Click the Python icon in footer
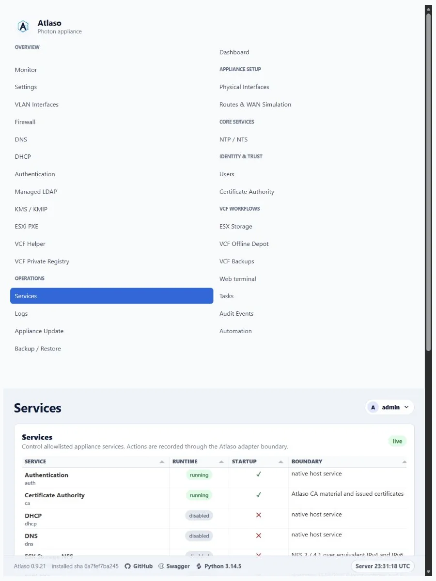Viewport: 436px width, 581px height. click(x=199, y=566)
